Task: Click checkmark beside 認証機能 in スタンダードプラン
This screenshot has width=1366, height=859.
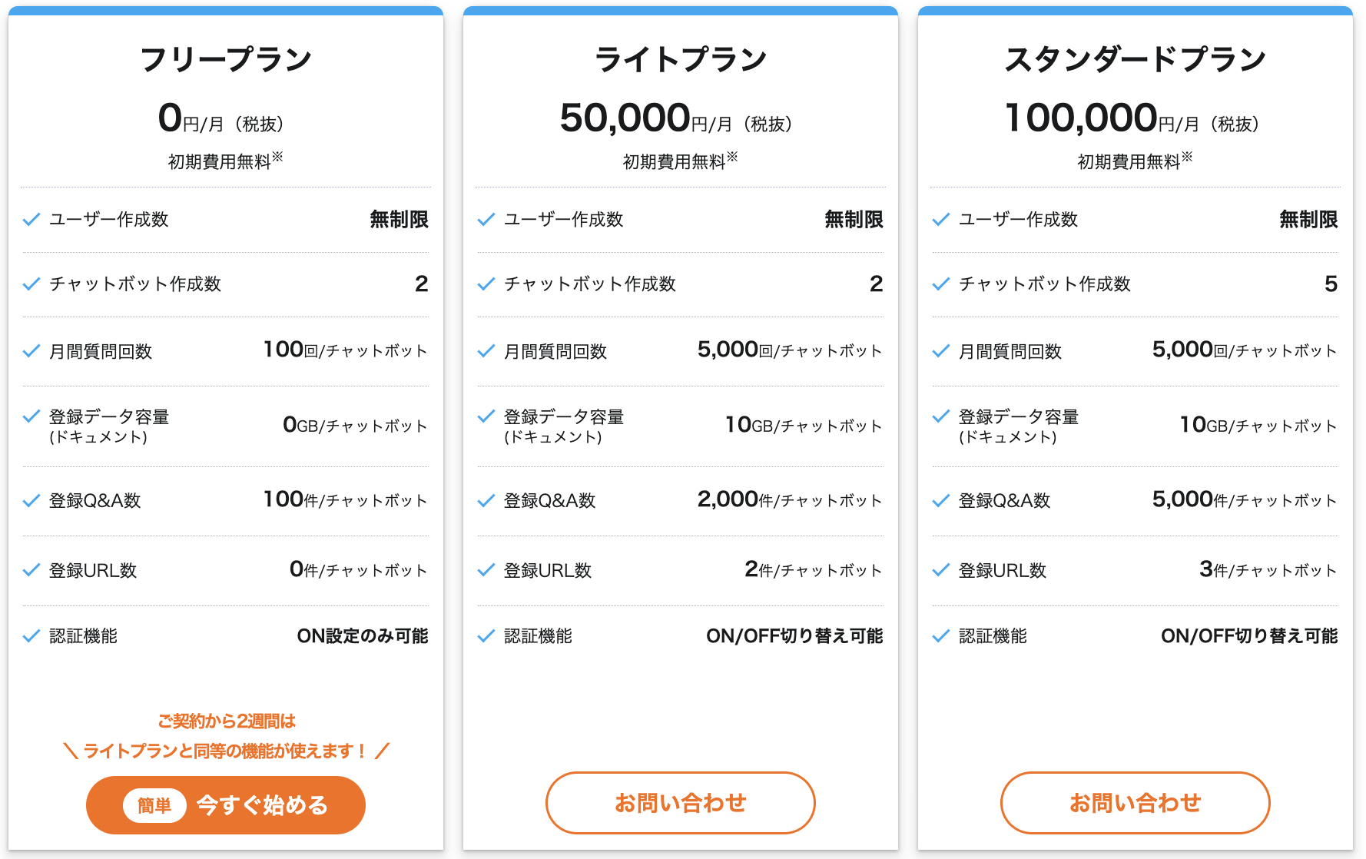Action: 941,636
